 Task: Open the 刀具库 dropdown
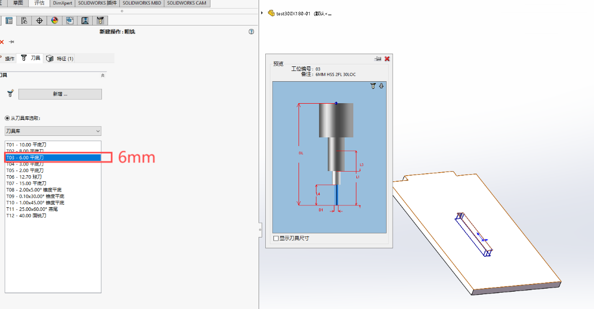[x=53, y=131]
